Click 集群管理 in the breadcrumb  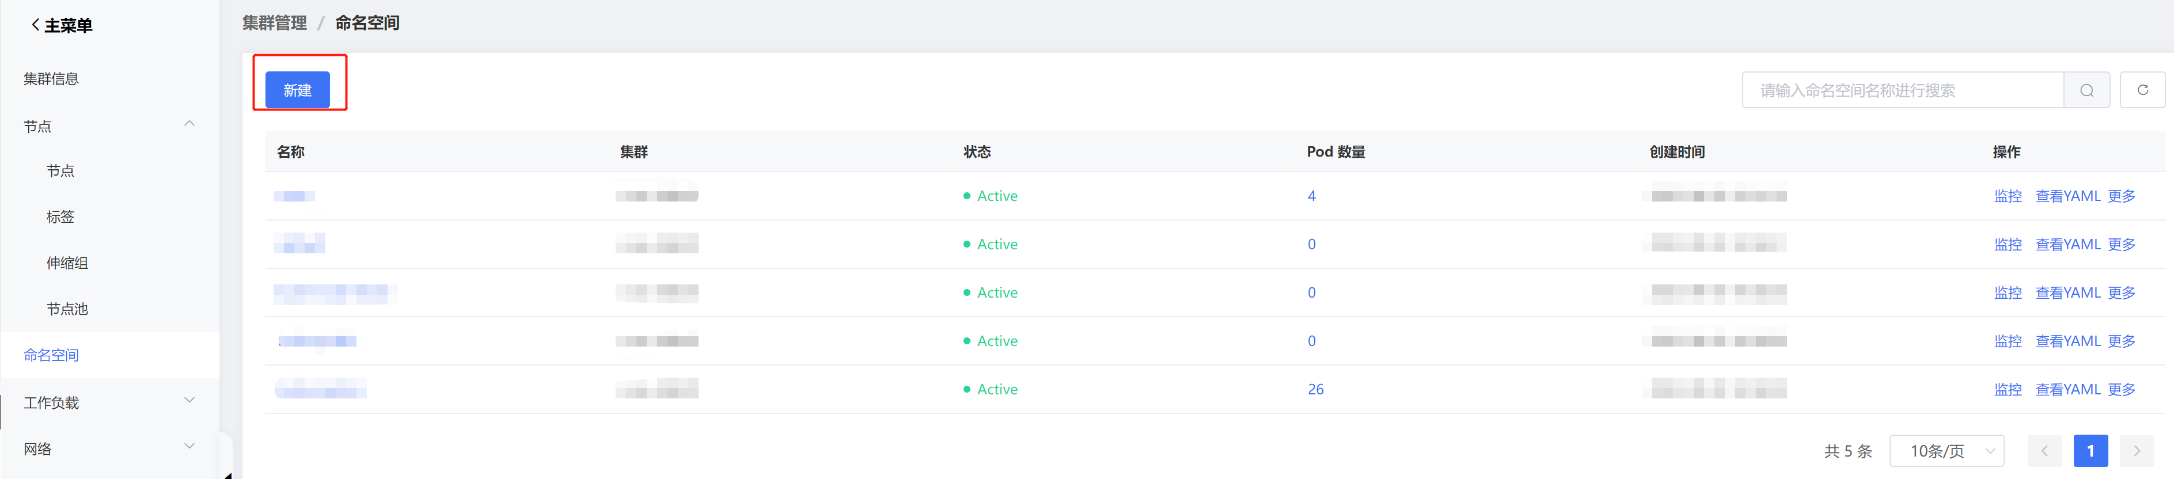tap(274, 24)
